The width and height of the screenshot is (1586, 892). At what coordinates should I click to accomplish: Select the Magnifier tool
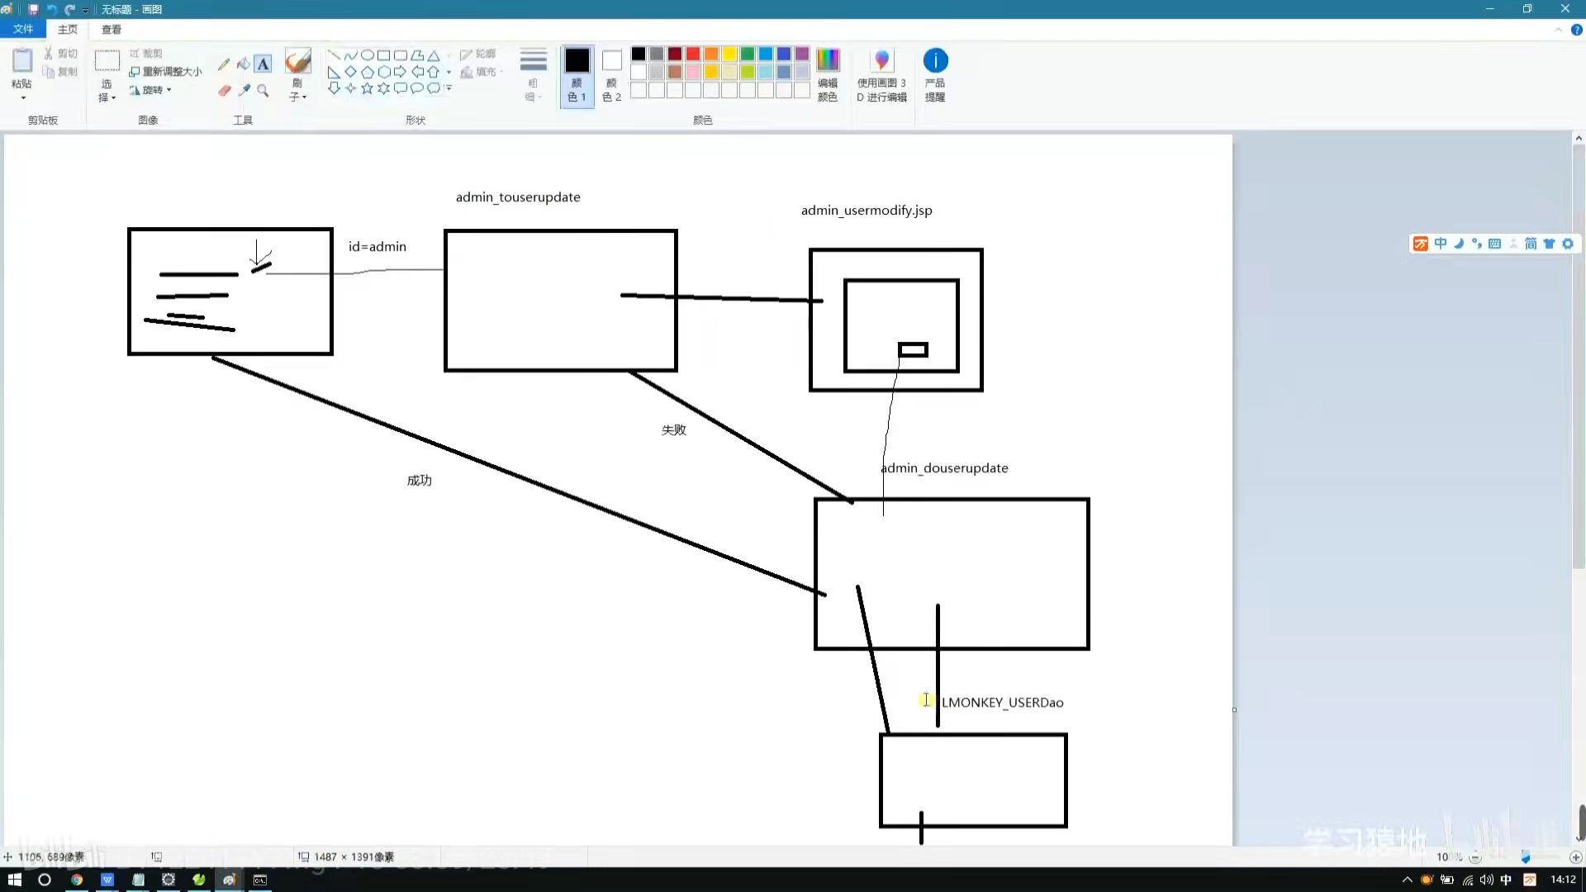coord(263,90)
